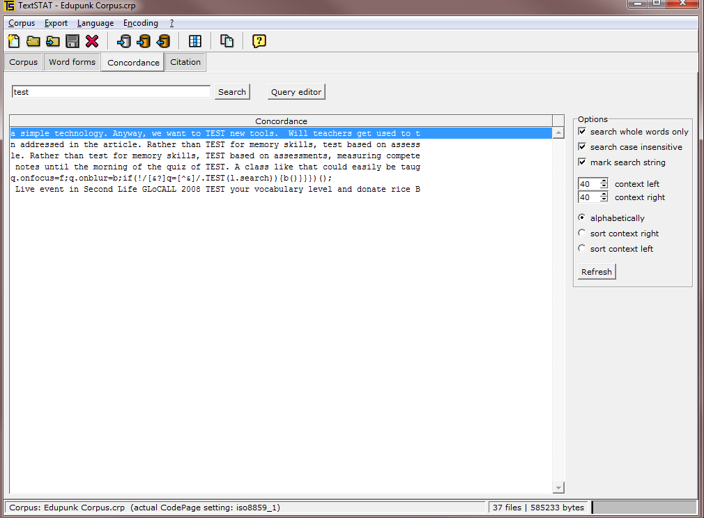Open help via the yellow question mark icon

(x=259, y=41)
